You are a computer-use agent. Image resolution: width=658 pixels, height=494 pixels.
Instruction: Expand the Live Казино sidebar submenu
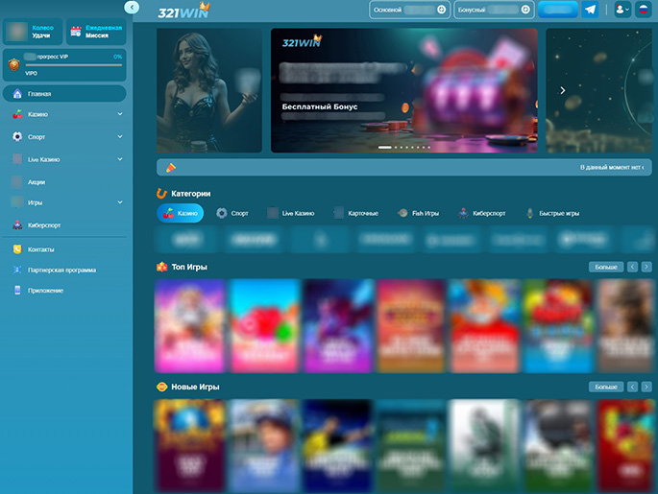point(119,159)
